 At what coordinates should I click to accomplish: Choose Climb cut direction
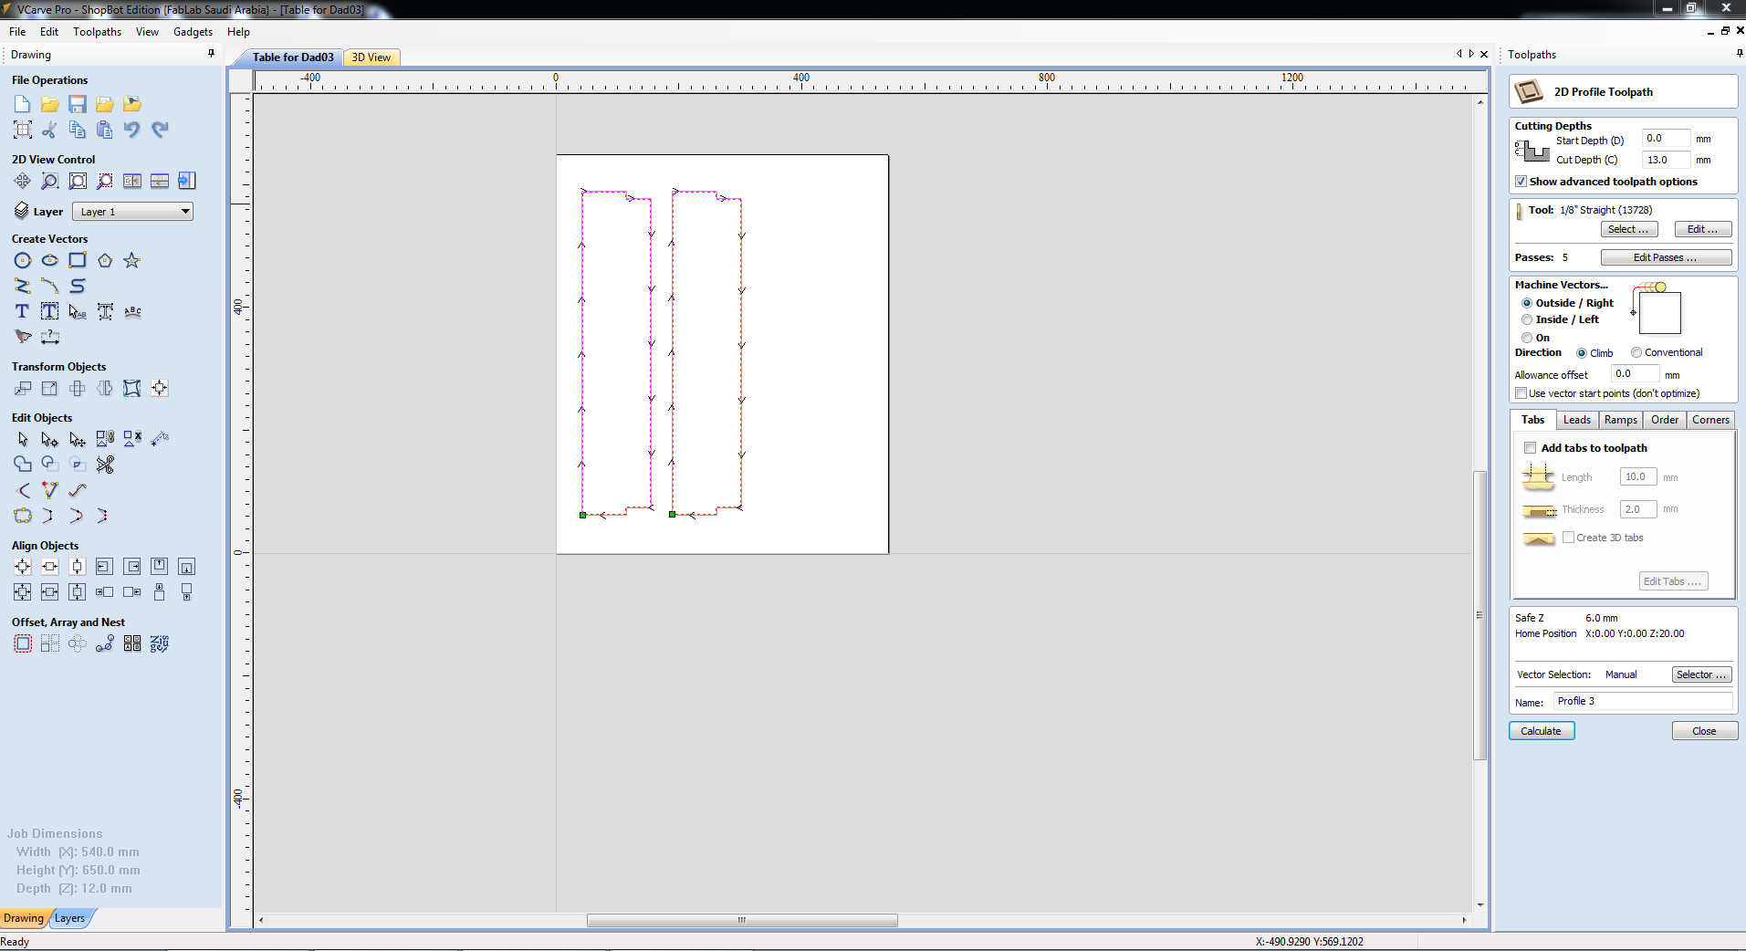(x=1582, y=353)
